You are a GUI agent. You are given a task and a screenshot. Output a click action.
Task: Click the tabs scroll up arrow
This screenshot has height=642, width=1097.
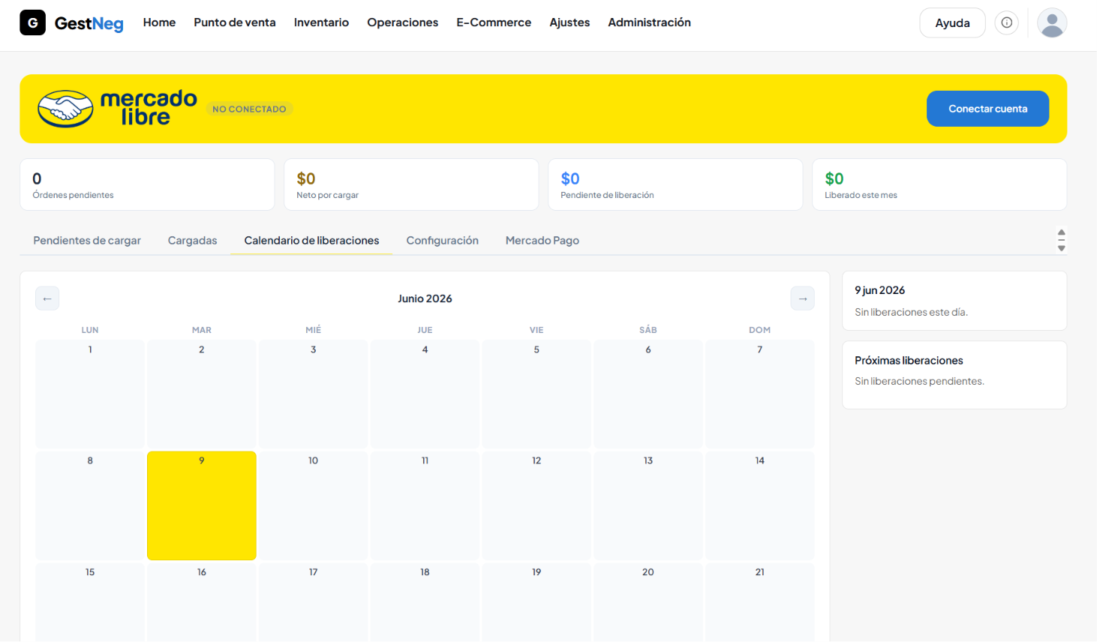pyautogui.click(x=1062, y=232)
